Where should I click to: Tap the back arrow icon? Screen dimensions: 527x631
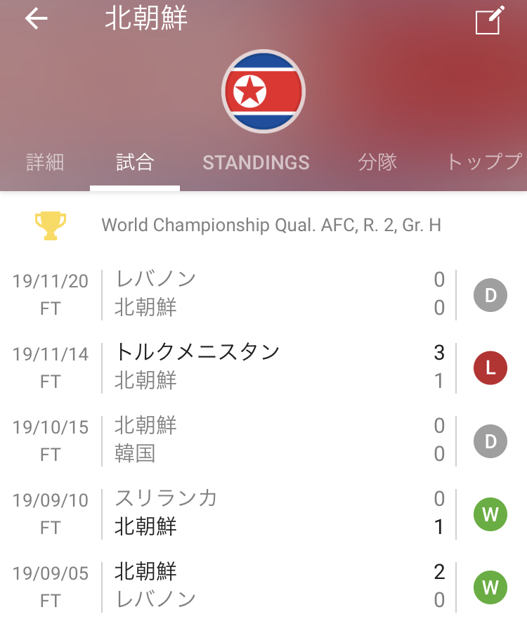click(x=37, y=18)
